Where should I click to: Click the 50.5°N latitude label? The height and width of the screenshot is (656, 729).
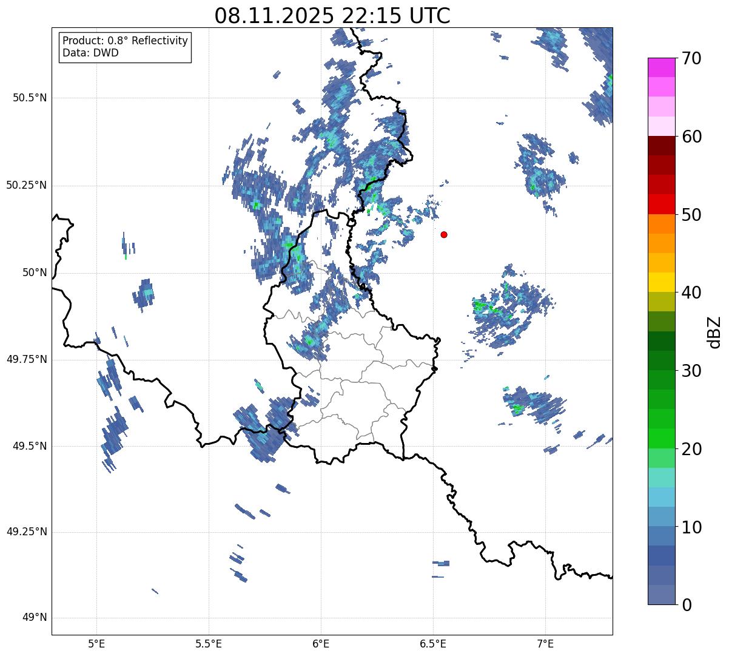tap(30, 98)
